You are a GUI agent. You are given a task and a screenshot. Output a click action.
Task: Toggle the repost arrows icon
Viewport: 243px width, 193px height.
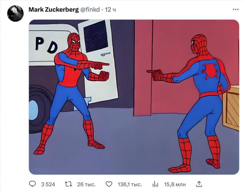68,184
